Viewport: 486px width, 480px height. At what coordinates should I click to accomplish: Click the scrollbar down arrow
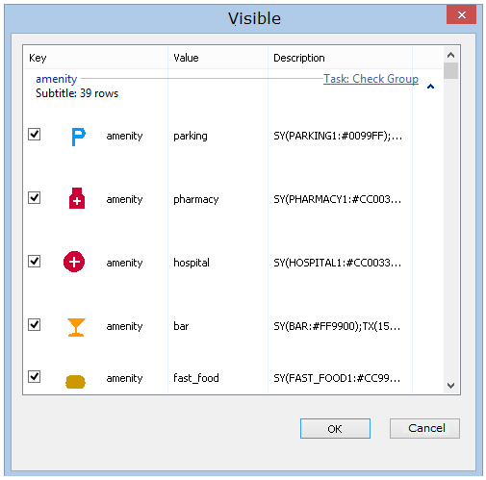click(450, 385)
